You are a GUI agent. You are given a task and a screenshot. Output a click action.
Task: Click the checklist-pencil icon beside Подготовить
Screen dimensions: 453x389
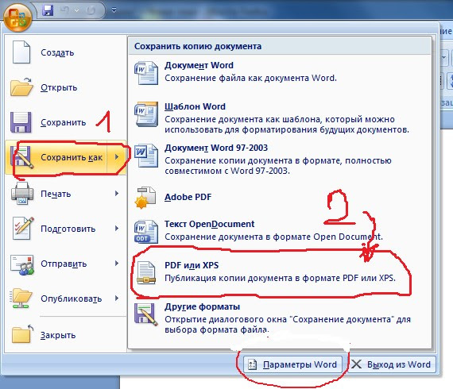22,229
